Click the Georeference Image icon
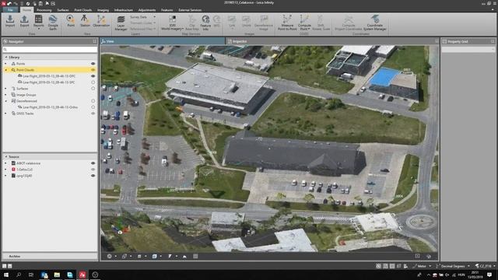Screen dimensions: 498x280 tap(264, 23)
